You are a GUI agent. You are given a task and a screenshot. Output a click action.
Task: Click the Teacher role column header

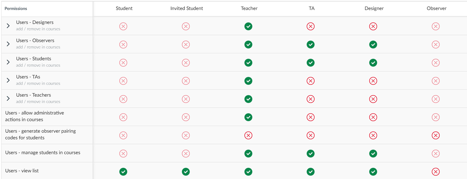click(249, 8)
